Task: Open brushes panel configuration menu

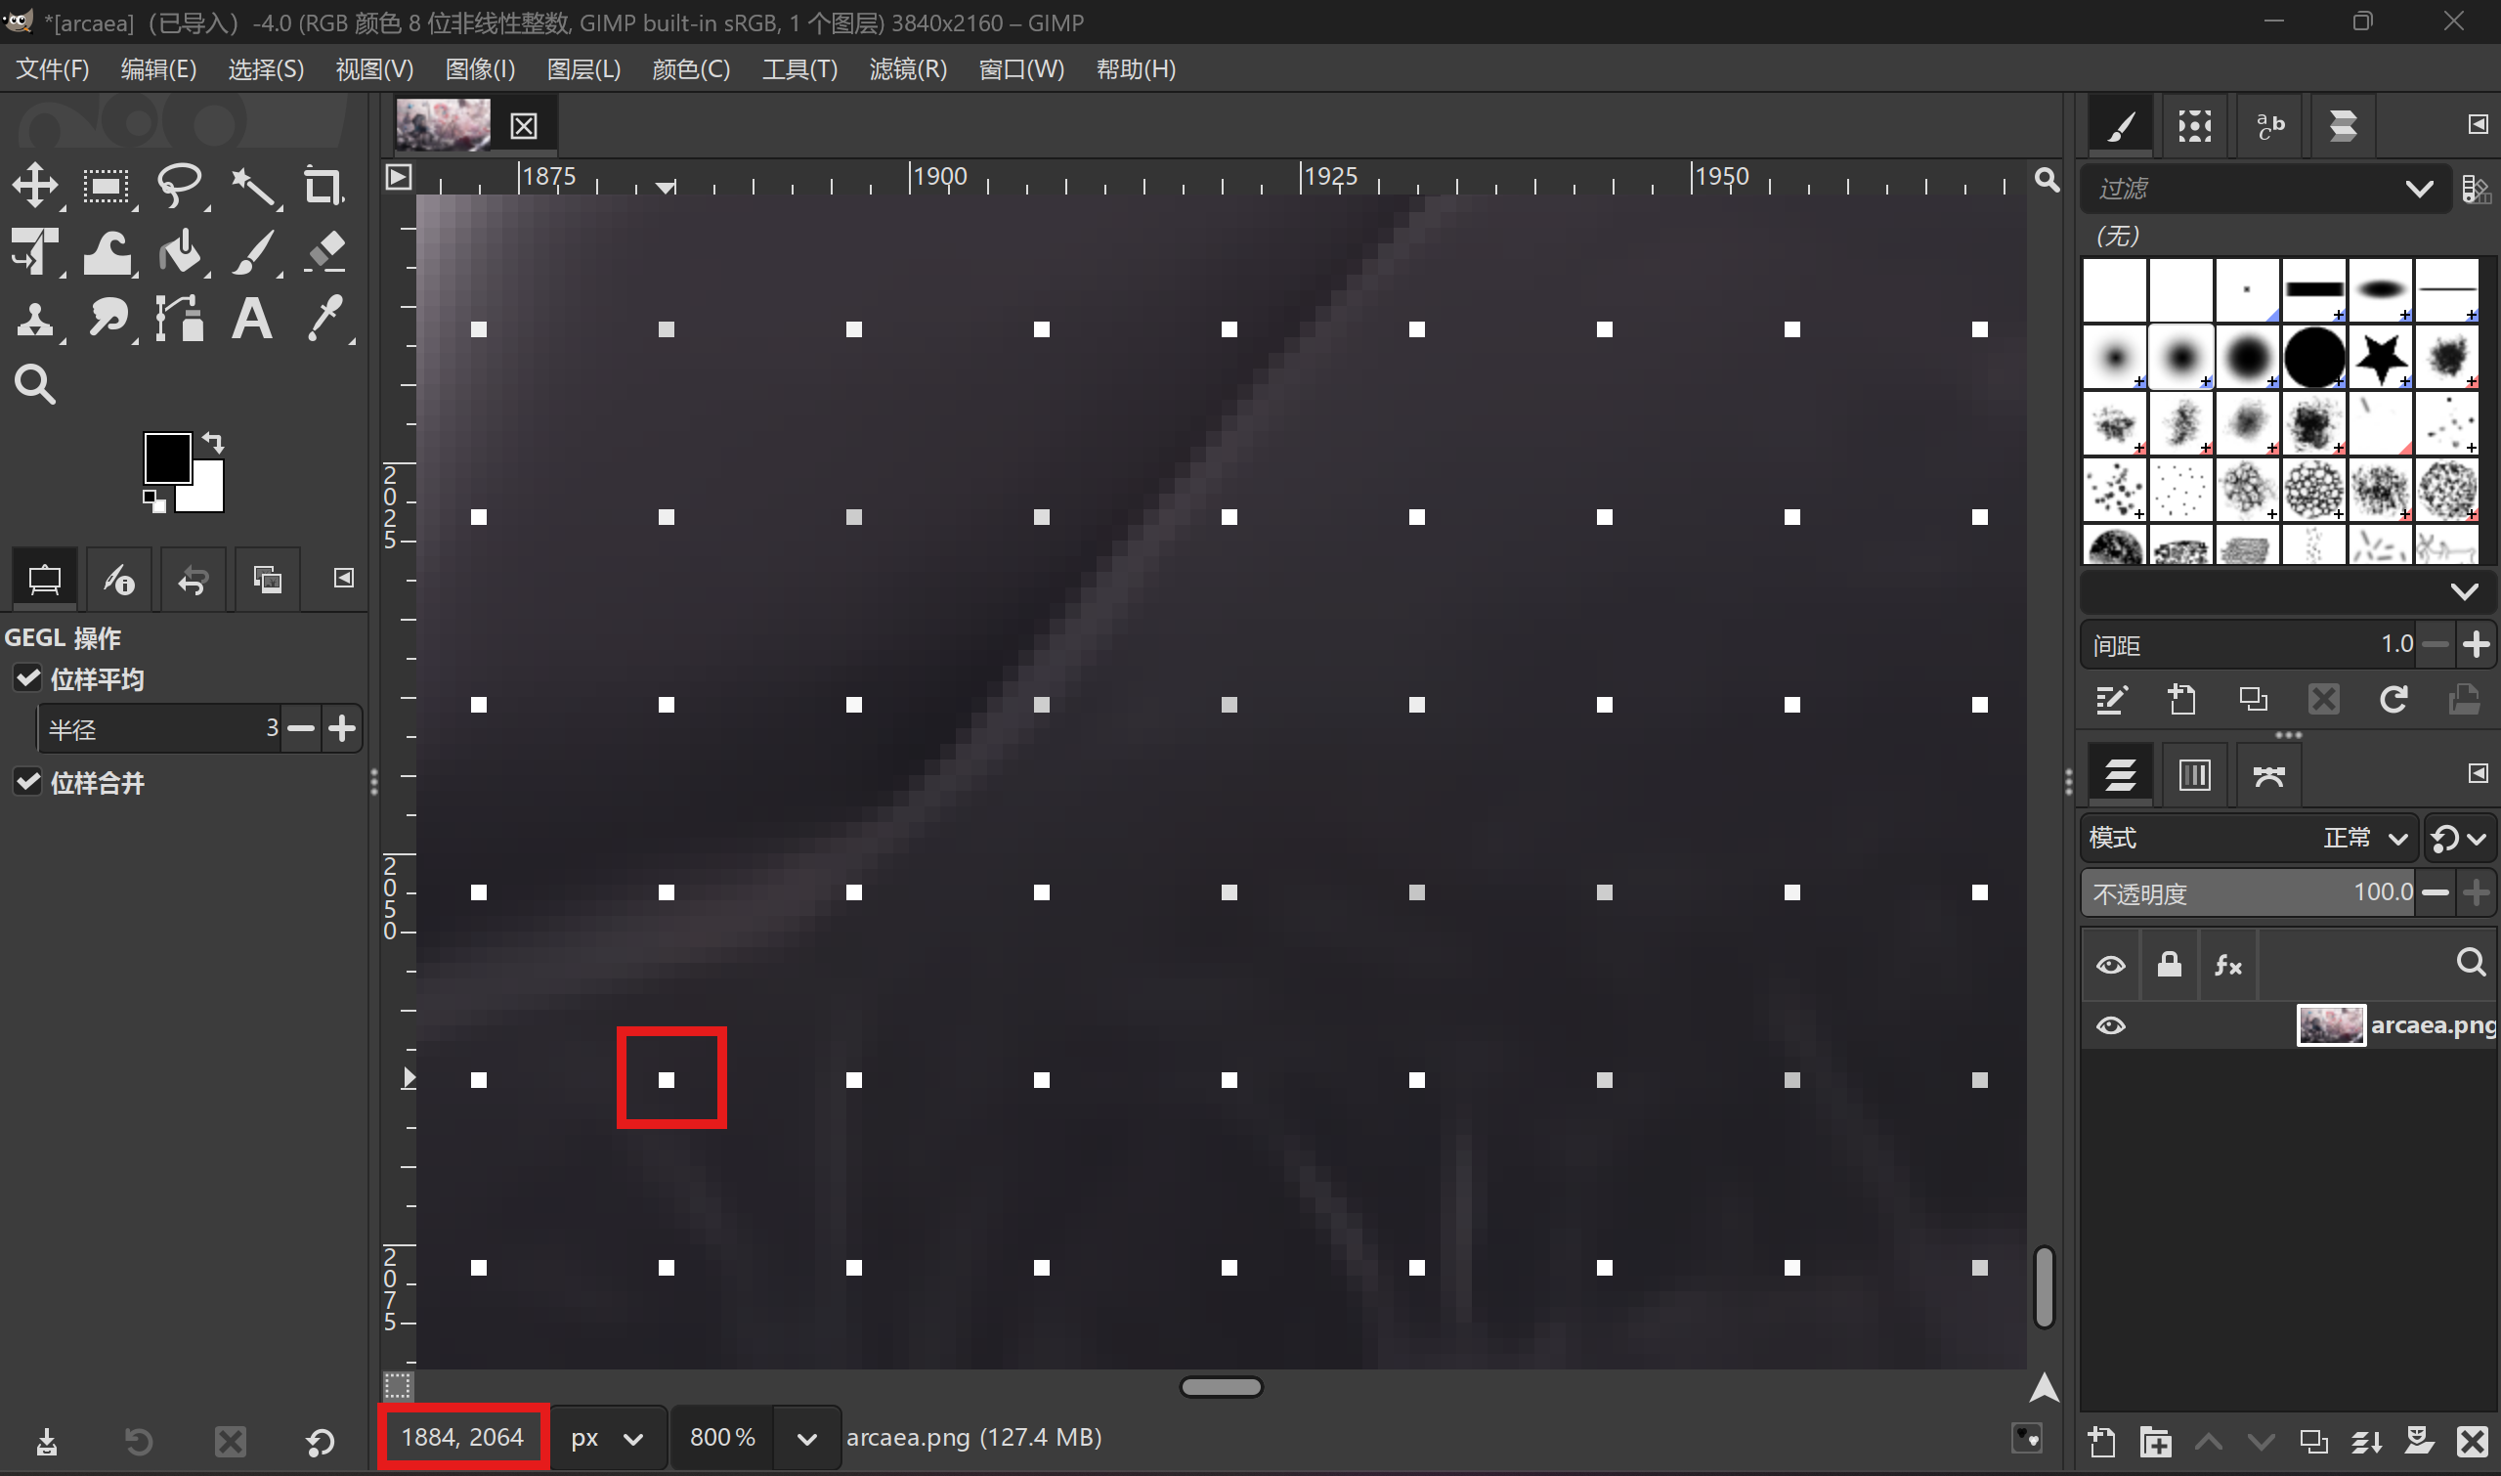Action: click(x=2478, y=124)
